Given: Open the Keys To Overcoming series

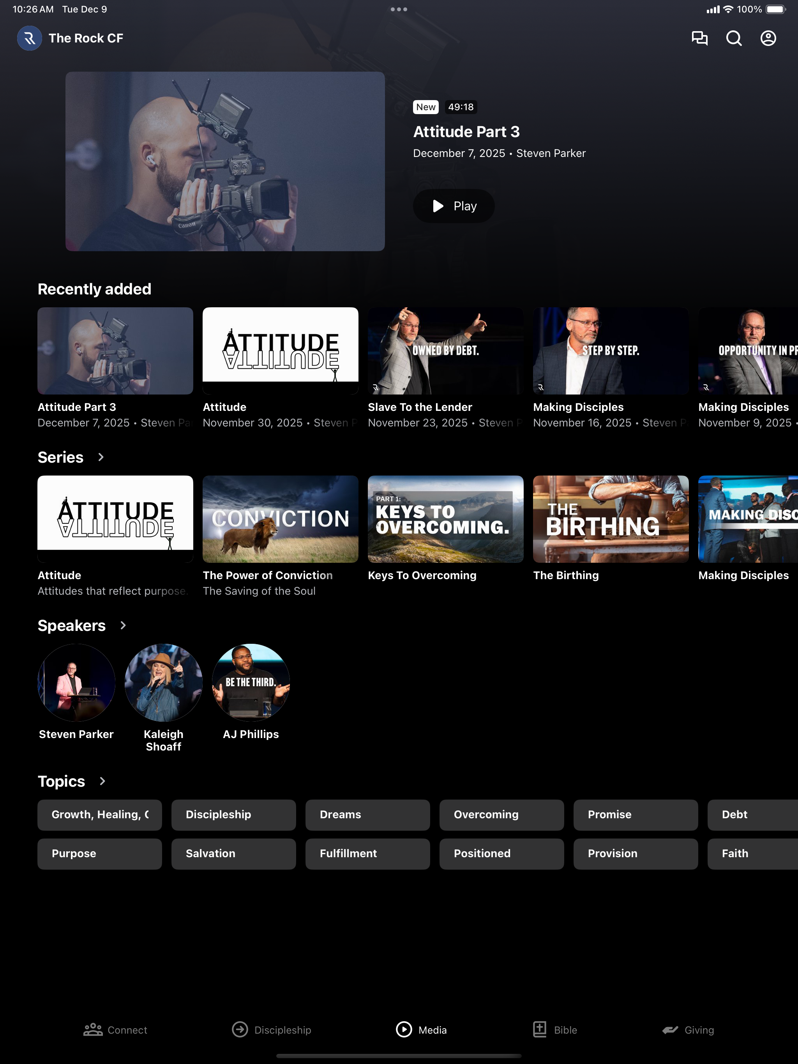Looking at the screenshot, I should (446, 528).
